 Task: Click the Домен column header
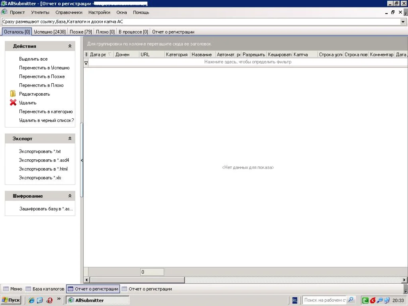126,54
